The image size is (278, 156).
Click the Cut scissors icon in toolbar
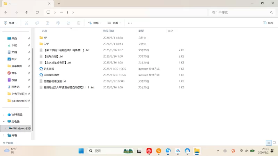[26, 23]
